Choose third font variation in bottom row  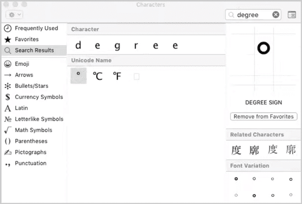[273, 195]
